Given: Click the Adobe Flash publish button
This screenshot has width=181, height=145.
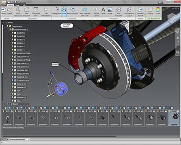Looking at the screenshot, I should click(x=140, y=12).
